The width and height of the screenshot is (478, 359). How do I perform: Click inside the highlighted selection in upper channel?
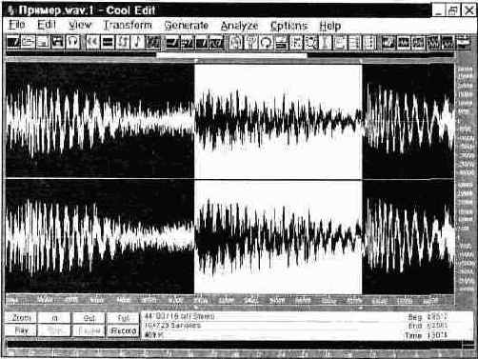278,121
